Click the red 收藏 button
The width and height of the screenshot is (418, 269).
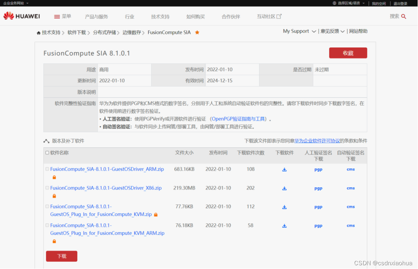(348, 53)
